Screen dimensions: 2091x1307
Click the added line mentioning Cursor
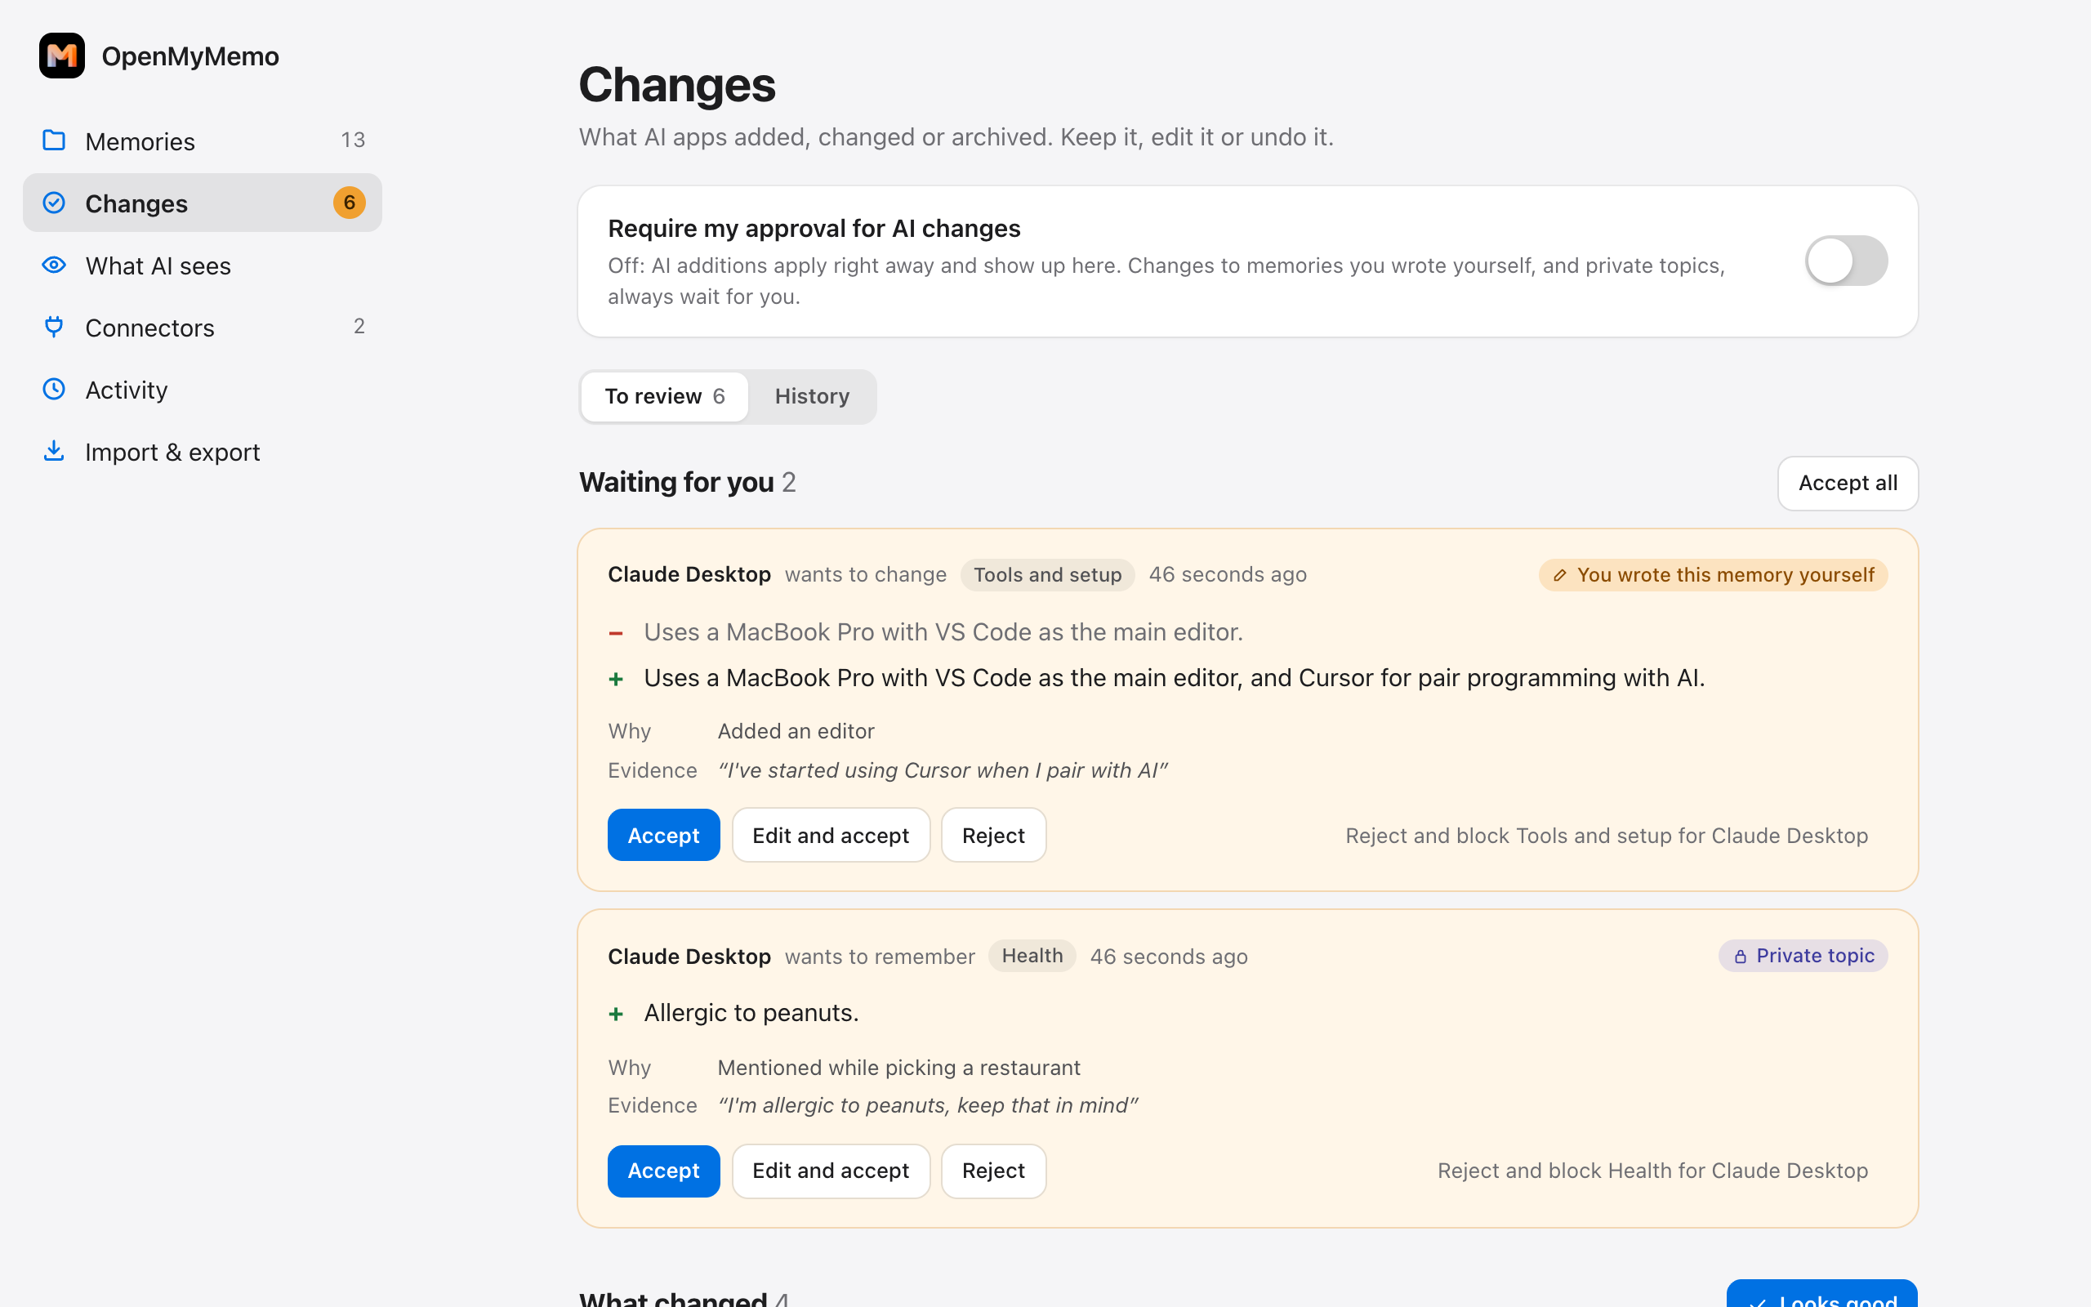(1175, 678)
